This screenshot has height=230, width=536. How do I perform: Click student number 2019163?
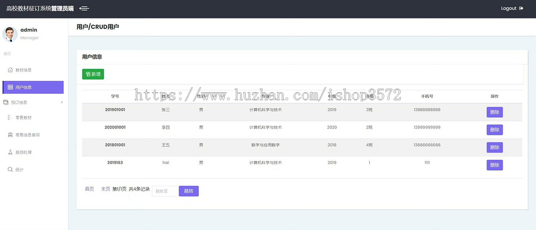(x=115, y=163)
